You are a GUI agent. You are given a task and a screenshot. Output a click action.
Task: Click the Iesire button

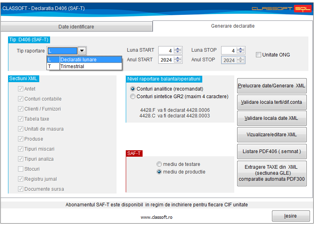(291, 216)
